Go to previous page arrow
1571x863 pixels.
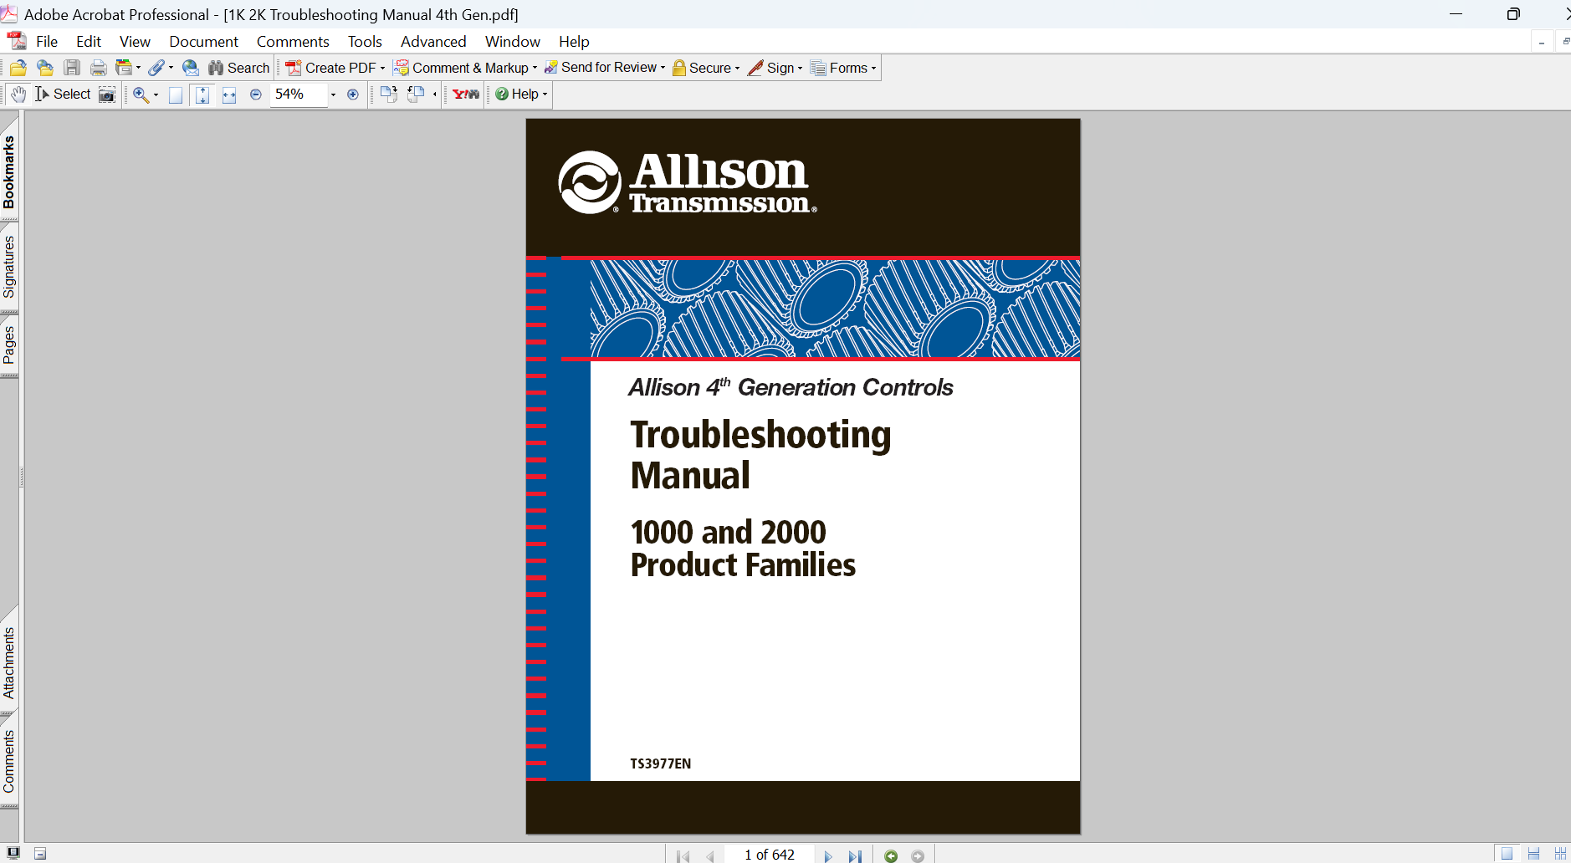tap(710, 855)
